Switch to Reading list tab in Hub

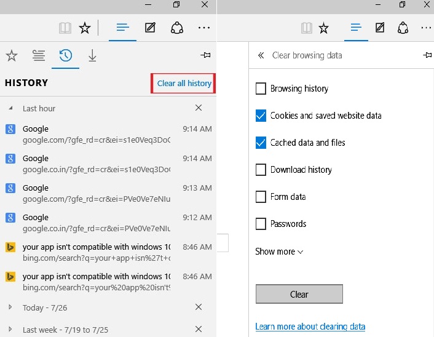(x=39, y=56)
